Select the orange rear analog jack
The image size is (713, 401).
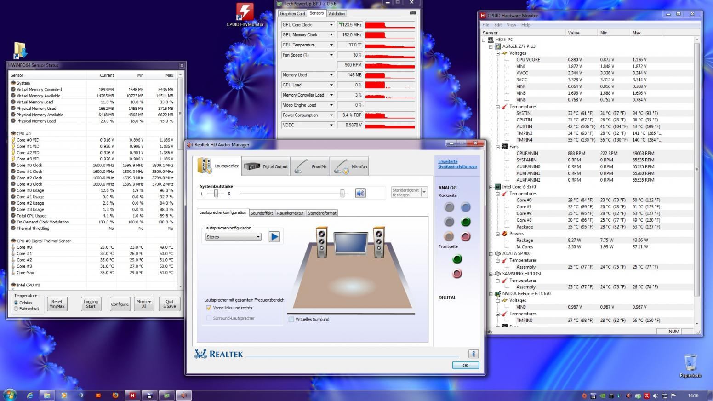click(449, 236)
